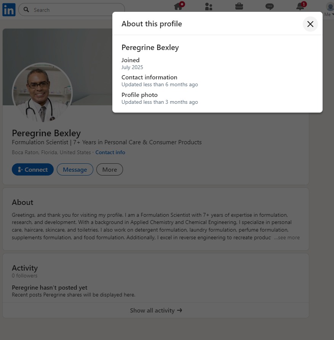Expand the Me account dropdown

[329, 9]
